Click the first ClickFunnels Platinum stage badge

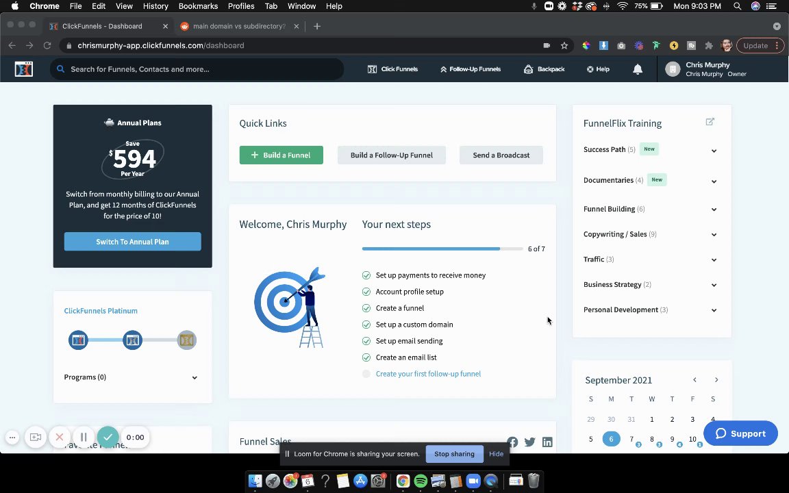78,340
